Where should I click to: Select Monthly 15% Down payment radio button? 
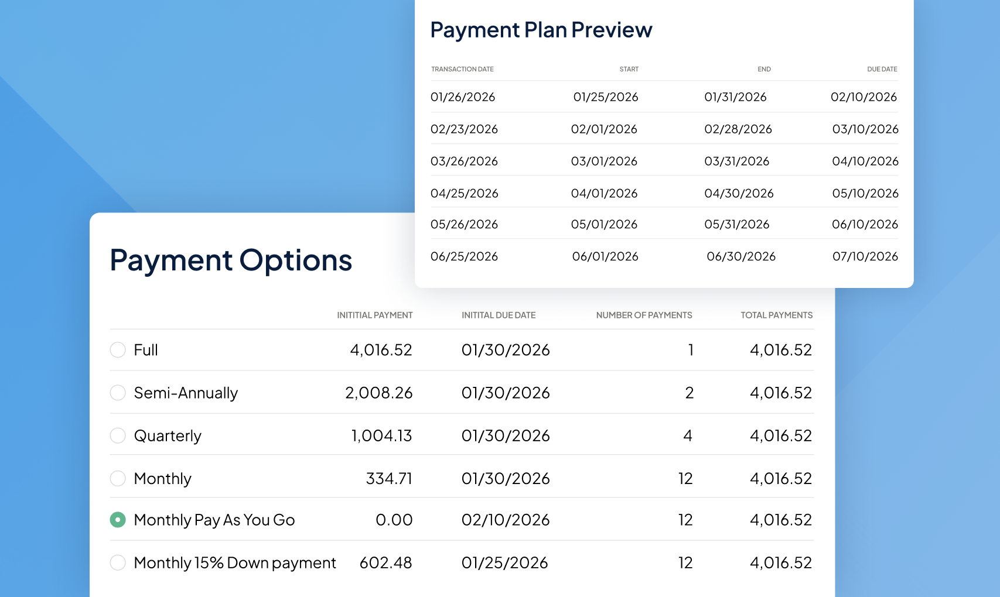click(x=118, y=562)
